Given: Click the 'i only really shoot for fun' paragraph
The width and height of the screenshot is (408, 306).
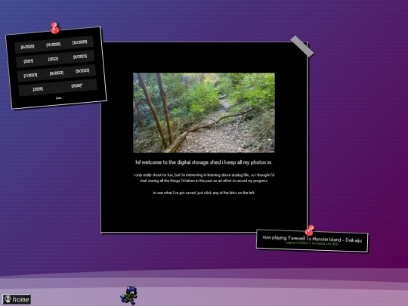Looking at the screenshot, I should tap(204, 178).
